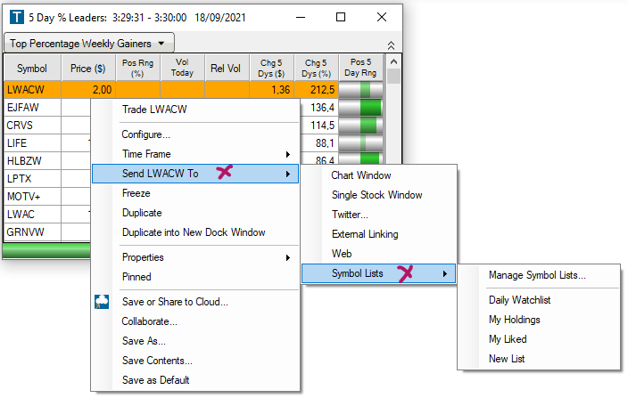
Task: Toggle Freeze in the context menu
Action: [x=136, y=193]
